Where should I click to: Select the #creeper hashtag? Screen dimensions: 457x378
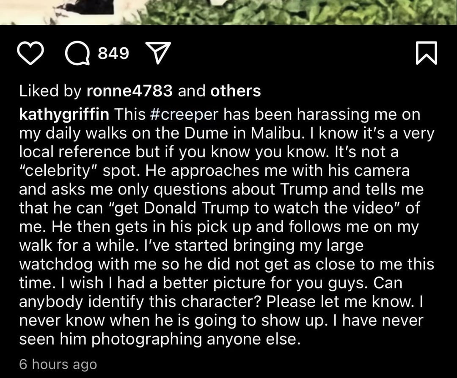pyautogui.click(x=184, y=114)
